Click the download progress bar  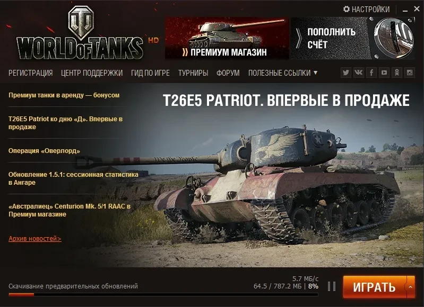163,295
